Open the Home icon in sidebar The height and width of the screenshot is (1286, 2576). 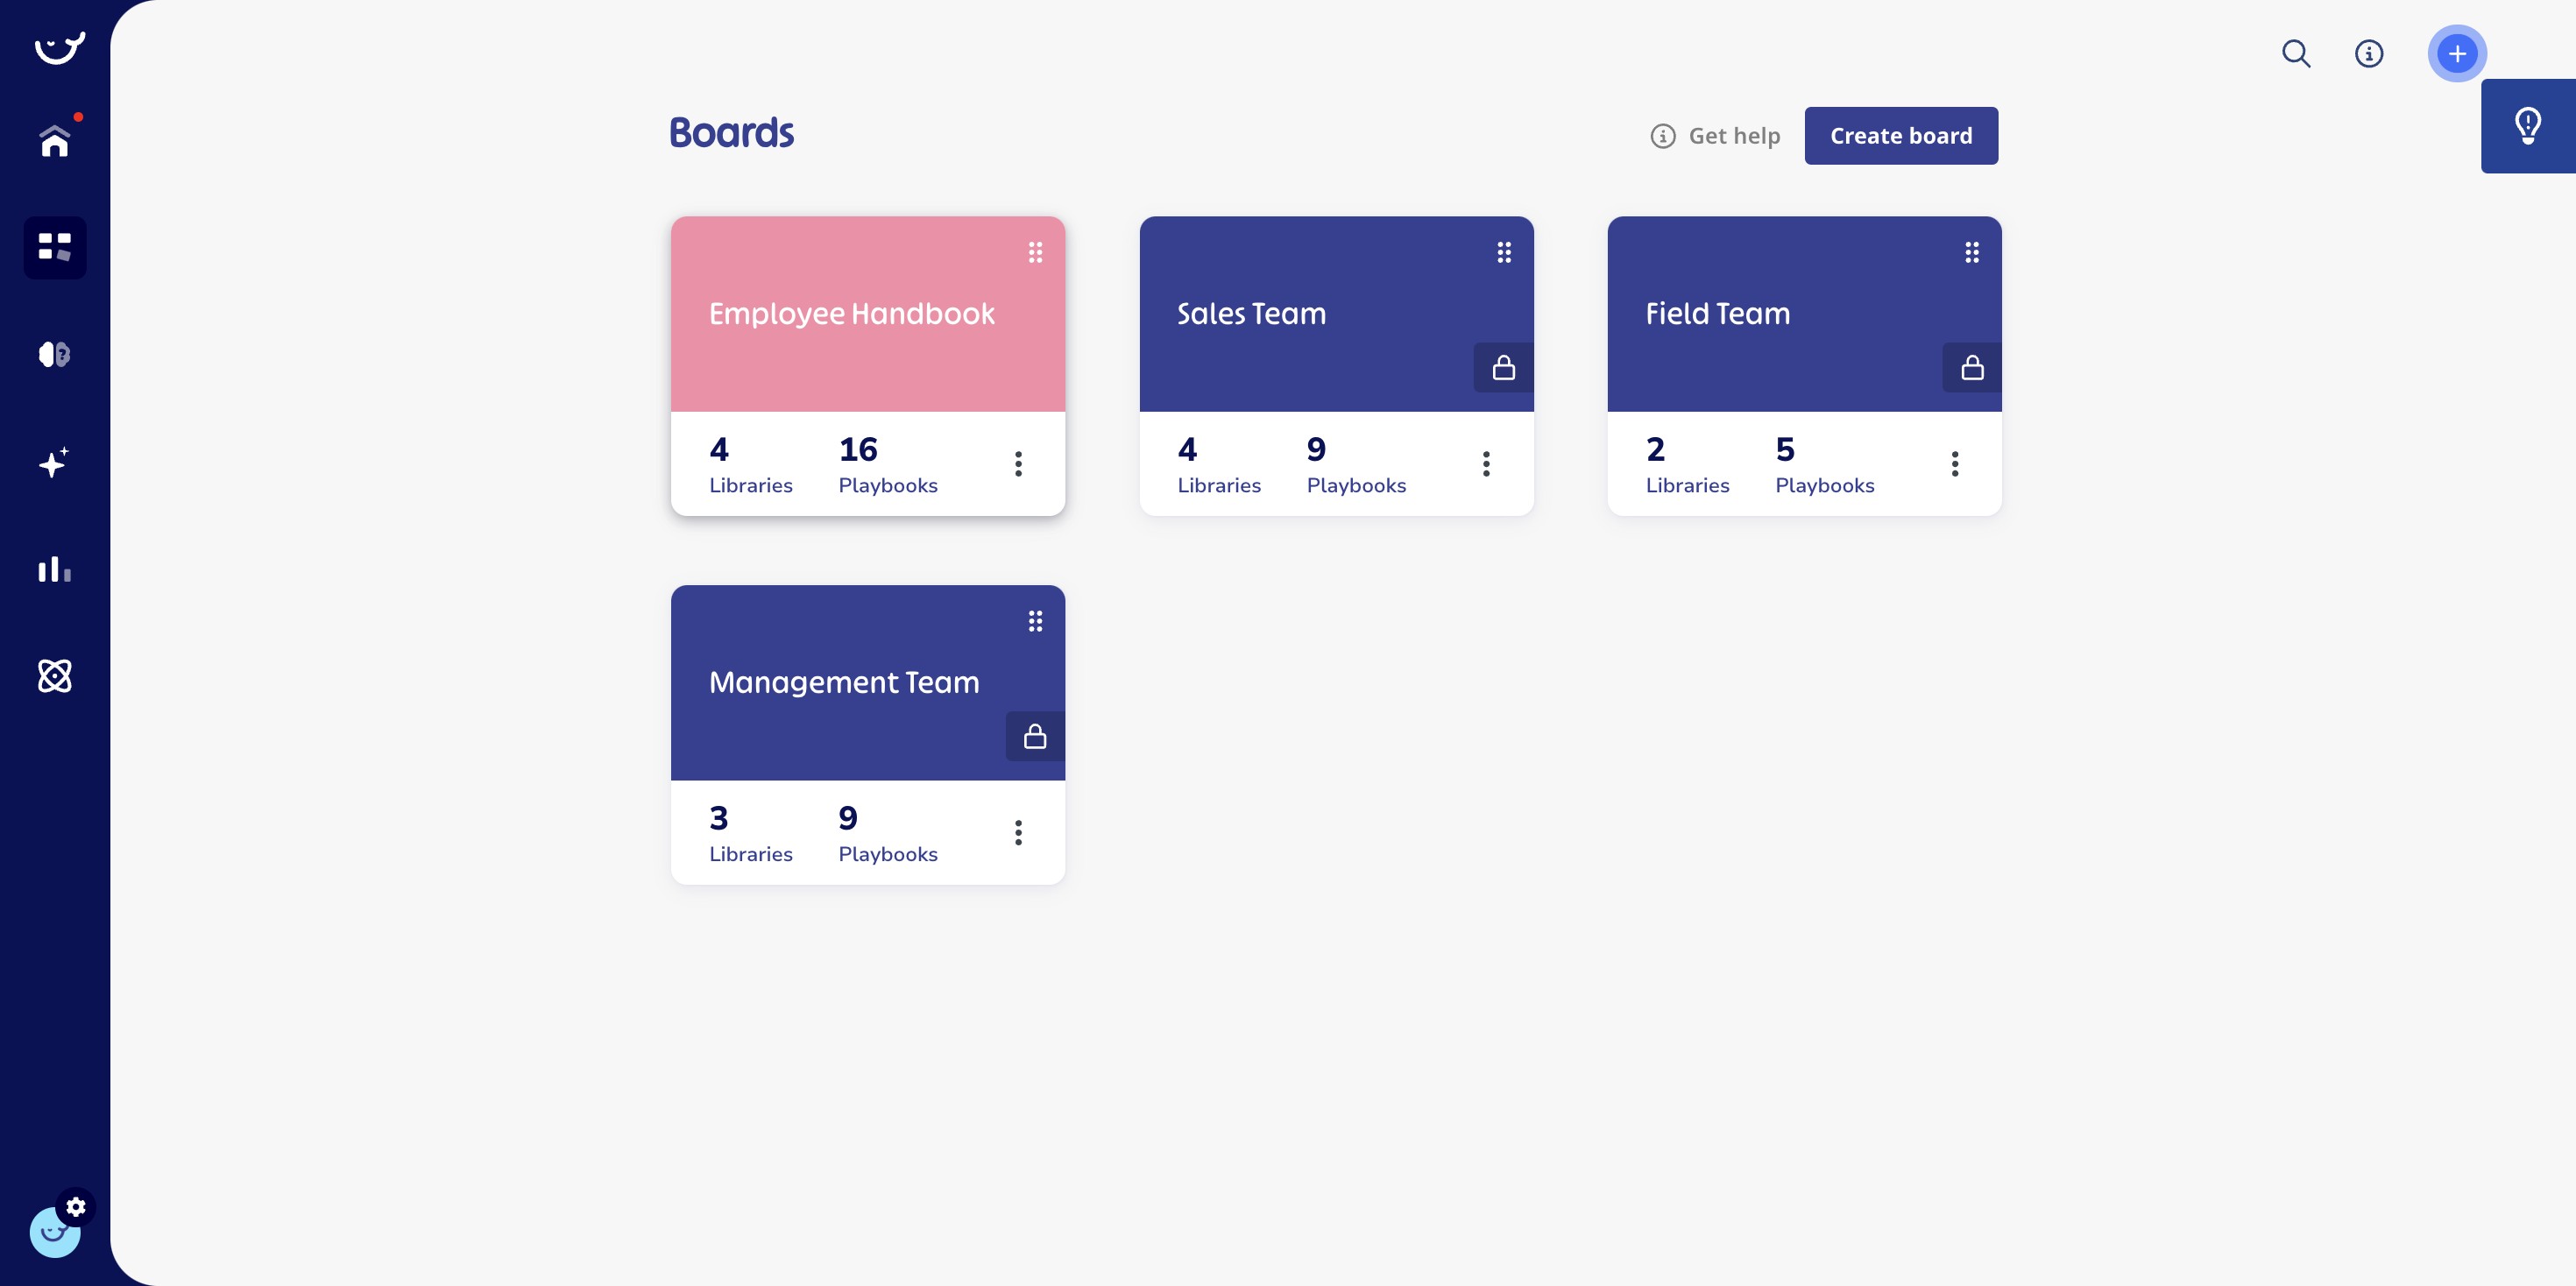[54, 141]
